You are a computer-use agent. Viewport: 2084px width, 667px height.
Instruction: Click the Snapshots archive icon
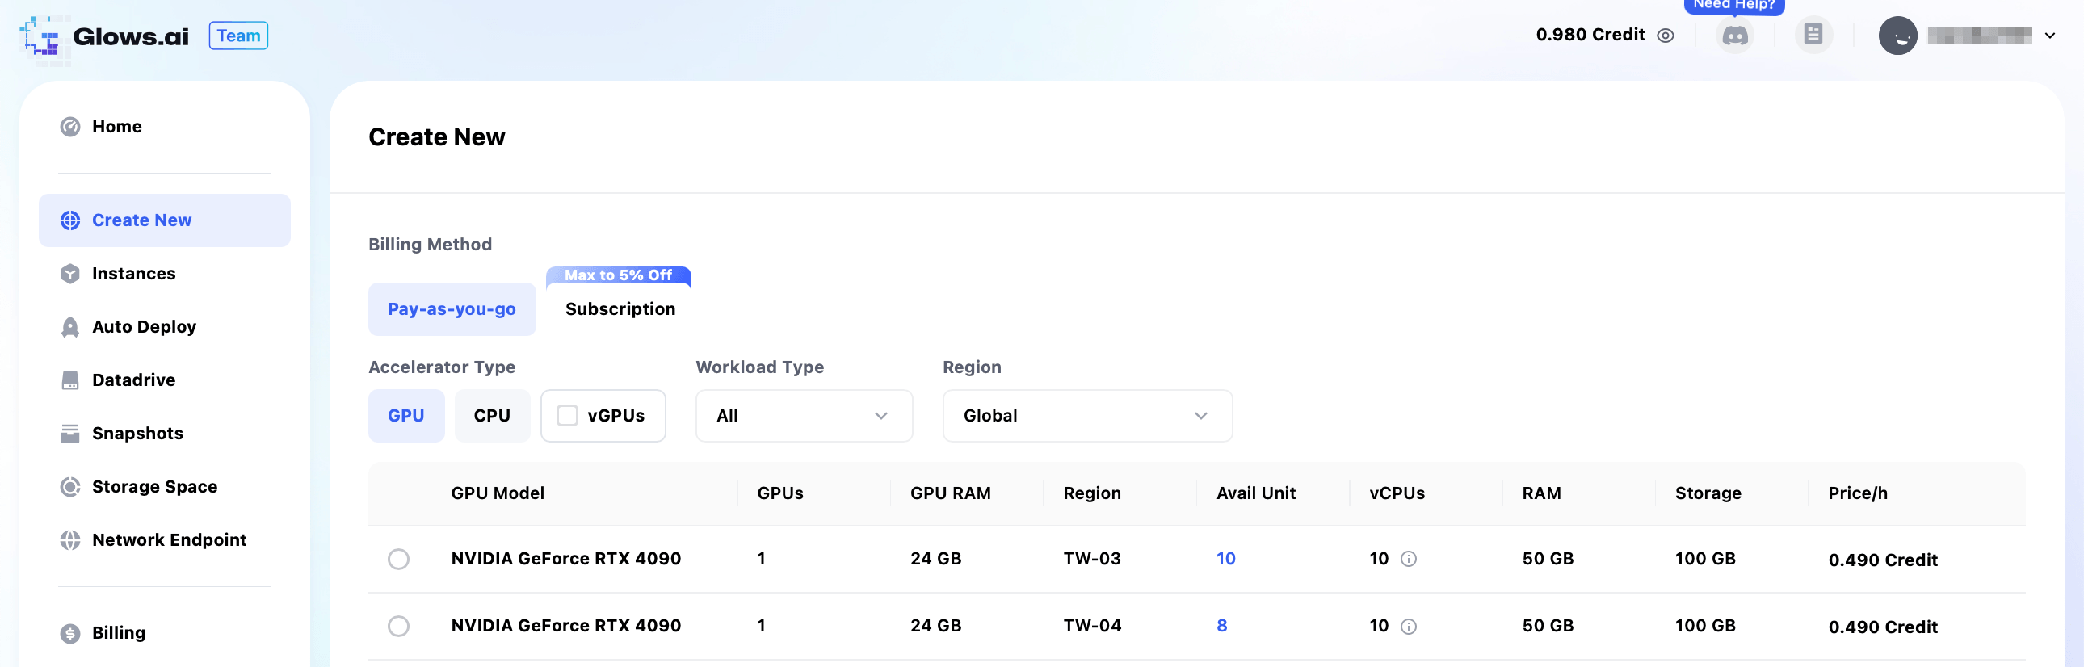[x=70, y=434]
